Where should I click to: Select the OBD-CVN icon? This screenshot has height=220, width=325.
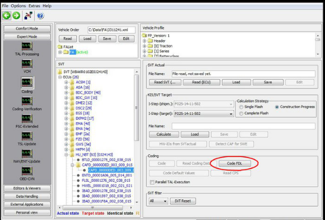coord(27,171)
